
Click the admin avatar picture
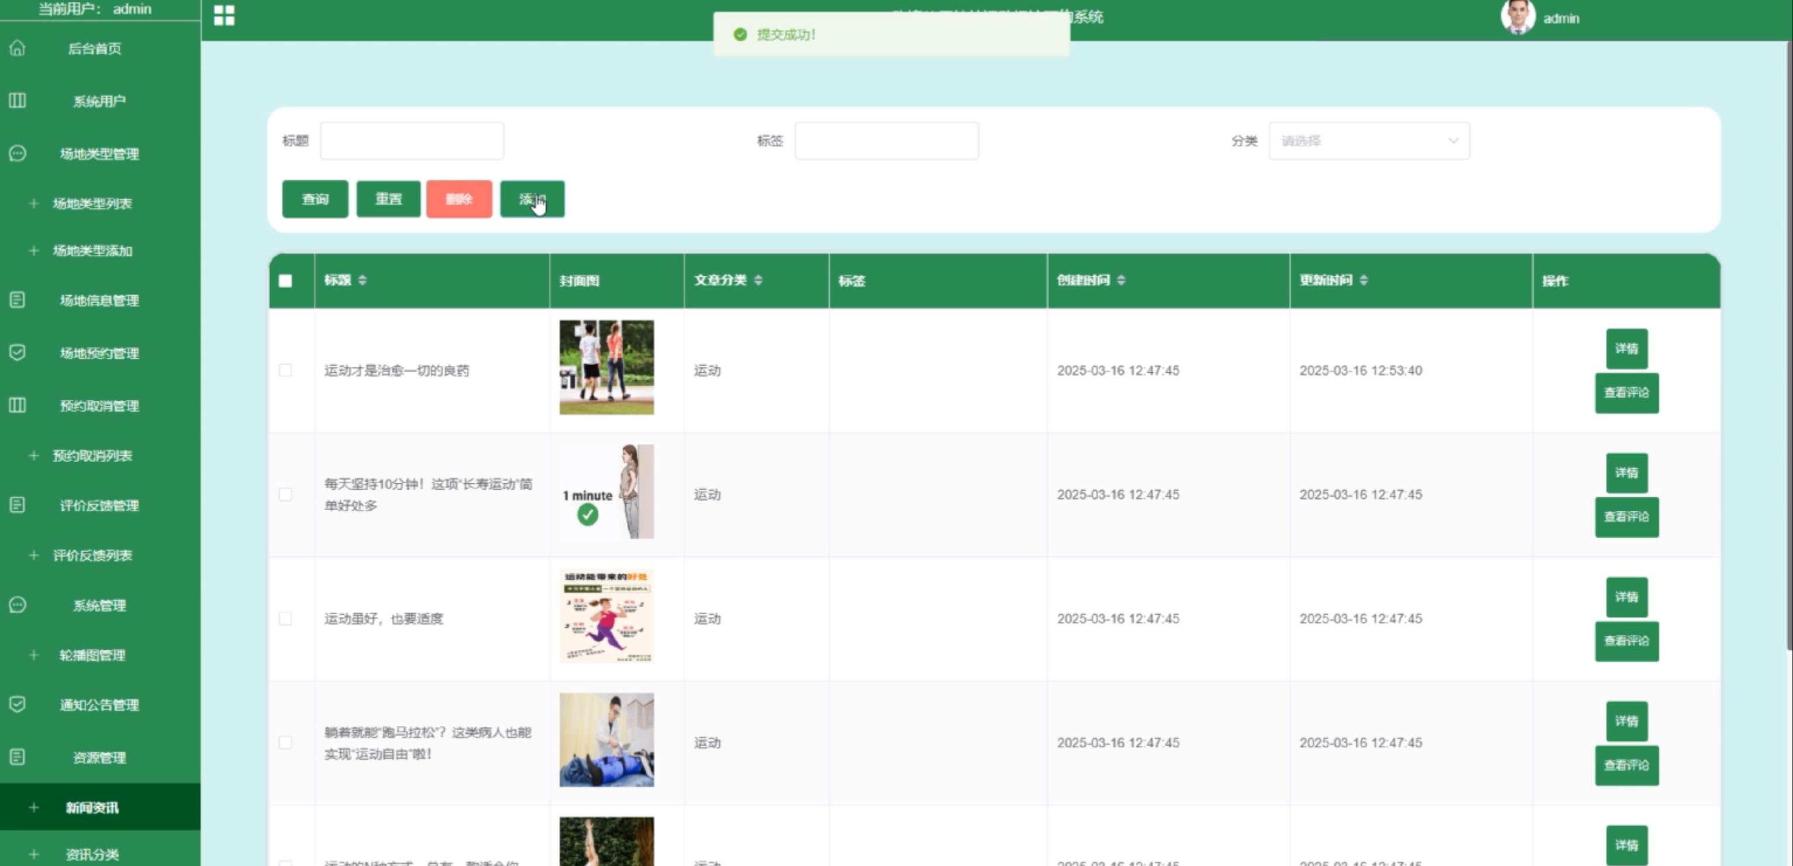1518,18
